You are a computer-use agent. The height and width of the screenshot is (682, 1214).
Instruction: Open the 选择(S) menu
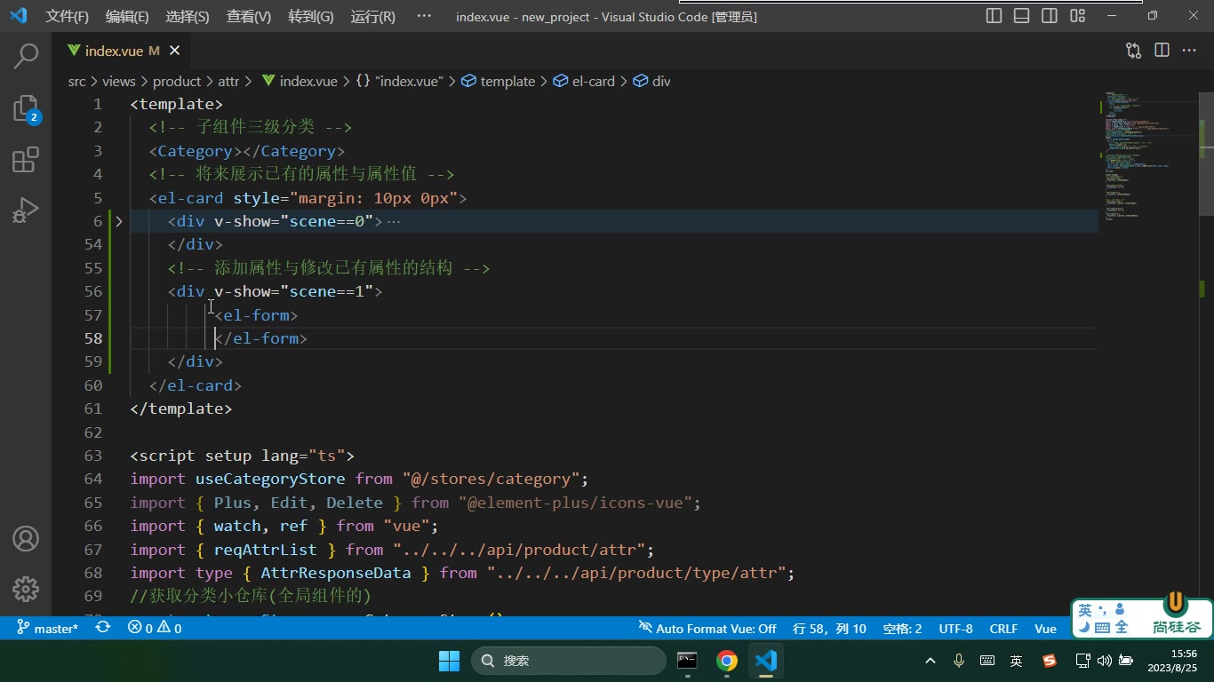click(x=188, y=16)
